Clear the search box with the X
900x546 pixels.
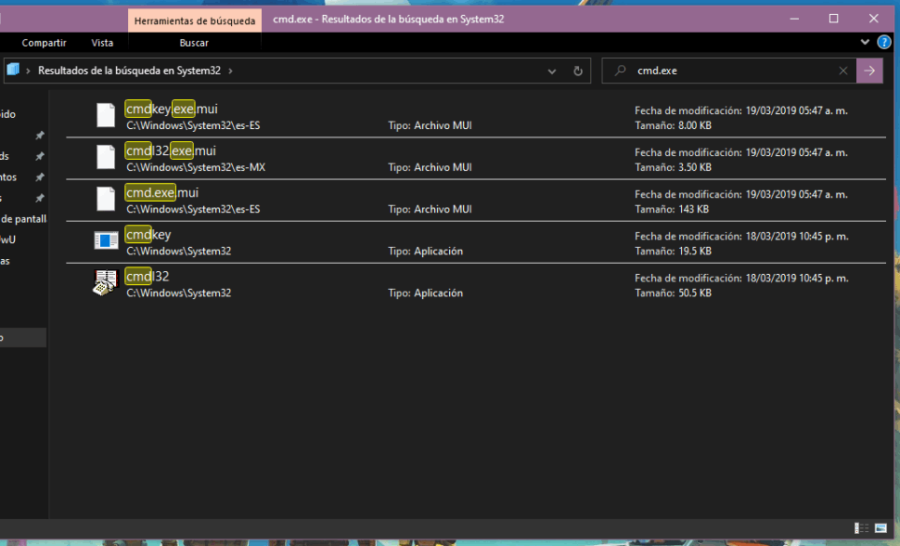coord(843,71)
